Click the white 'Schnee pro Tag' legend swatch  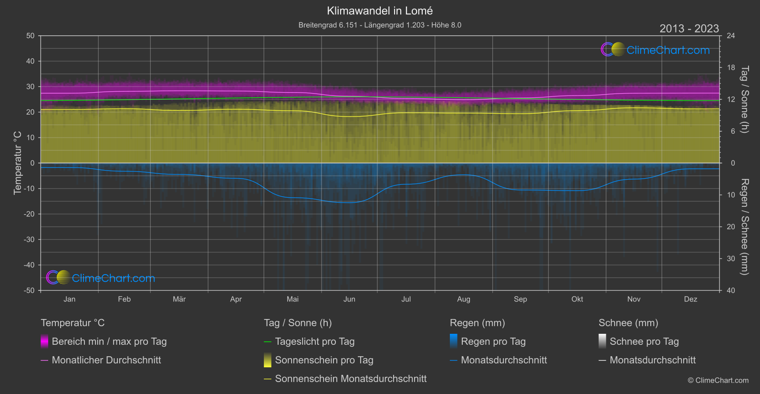click(603, 341)
